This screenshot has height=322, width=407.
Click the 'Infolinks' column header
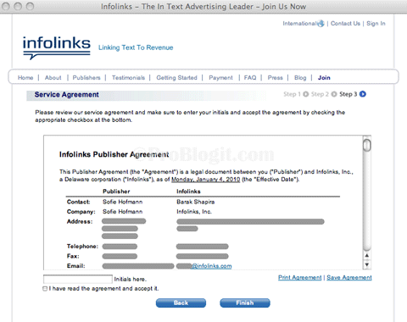point(188,192)
